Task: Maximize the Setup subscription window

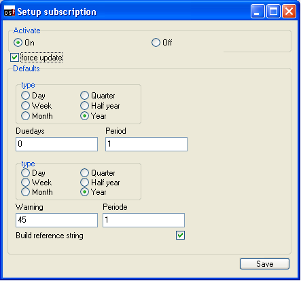Action: pyautogui.click(x=273, y=11)
